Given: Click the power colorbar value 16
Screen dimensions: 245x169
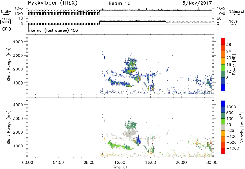Looking at the screenshot, I should point(228,65).
